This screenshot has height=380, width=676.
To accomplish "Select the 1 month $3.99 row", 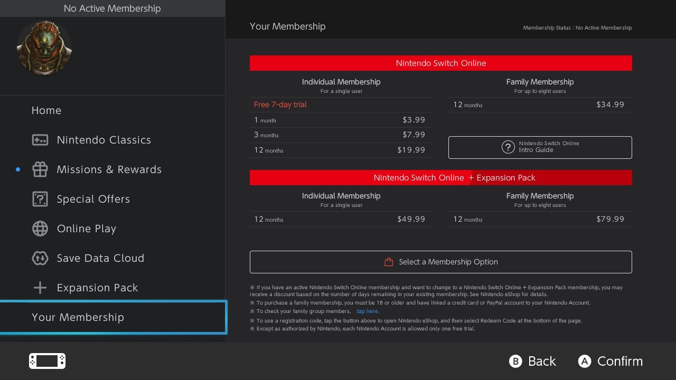I will (341, 120).
